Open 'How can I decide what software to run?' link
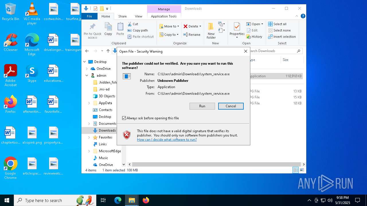Viewport: 367px width, 206px height. pyautogui.click(x=167, y=140)
